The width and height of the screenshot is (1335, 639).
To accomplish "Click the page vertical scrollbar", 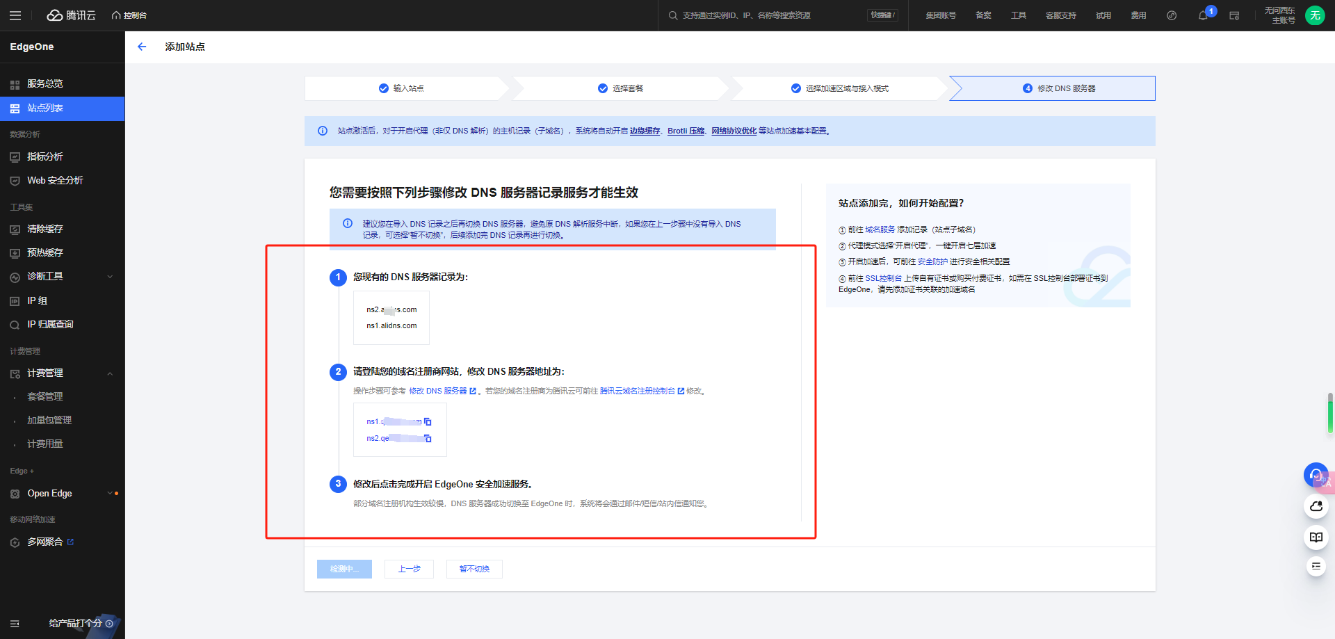I will tap(1330, 413).
